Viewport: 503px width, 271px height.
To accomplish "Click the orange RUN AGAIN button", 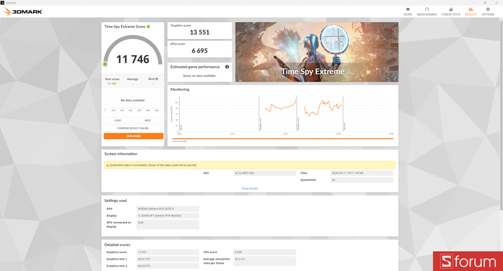I will pos(133,136).
